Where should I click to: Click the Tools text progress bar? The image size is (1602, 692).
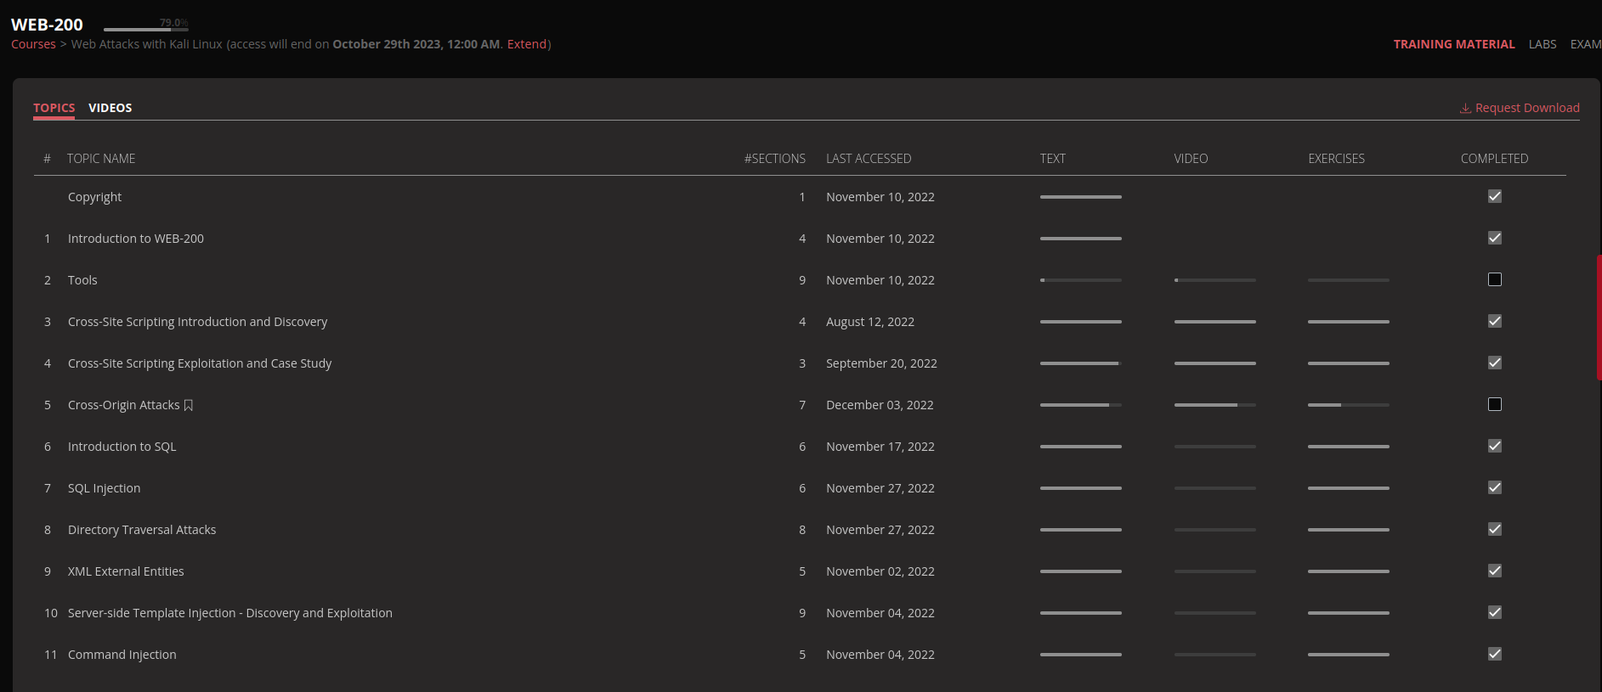point(1081,280)
